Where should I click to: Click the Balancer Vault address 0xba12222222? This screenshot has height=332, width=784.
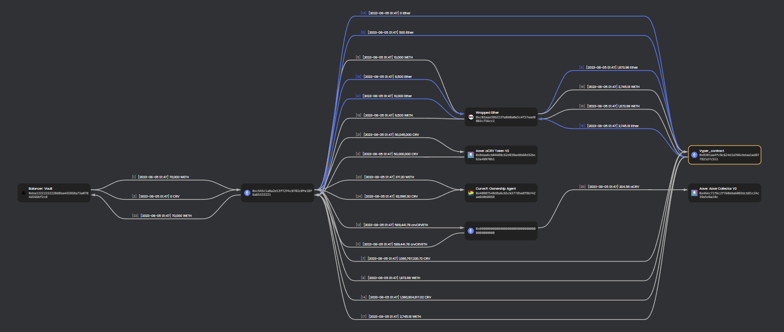click(x=59, y=195)
